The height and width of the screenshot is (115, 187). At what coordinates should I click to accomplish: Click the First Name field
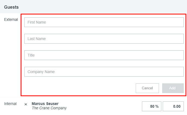104,22
